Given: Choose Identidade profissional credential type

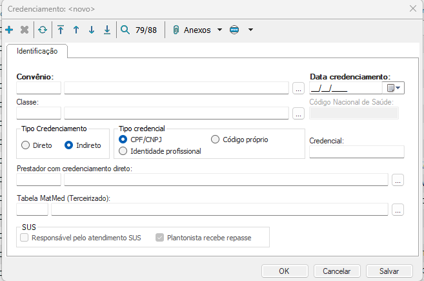Looking at the screenshot, I should tap(123, 151).
